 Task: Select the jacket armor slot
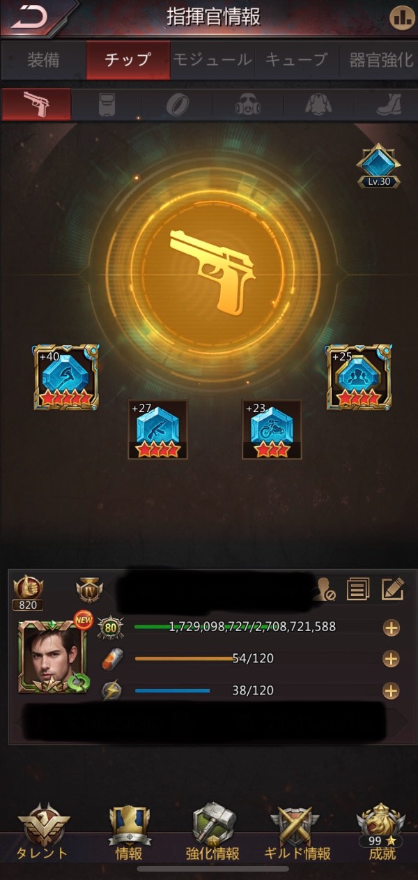click(318, 105)
